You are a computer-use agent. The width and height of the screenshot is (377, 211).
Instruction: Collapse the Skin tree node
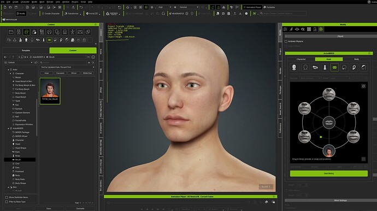click(8, 187)
